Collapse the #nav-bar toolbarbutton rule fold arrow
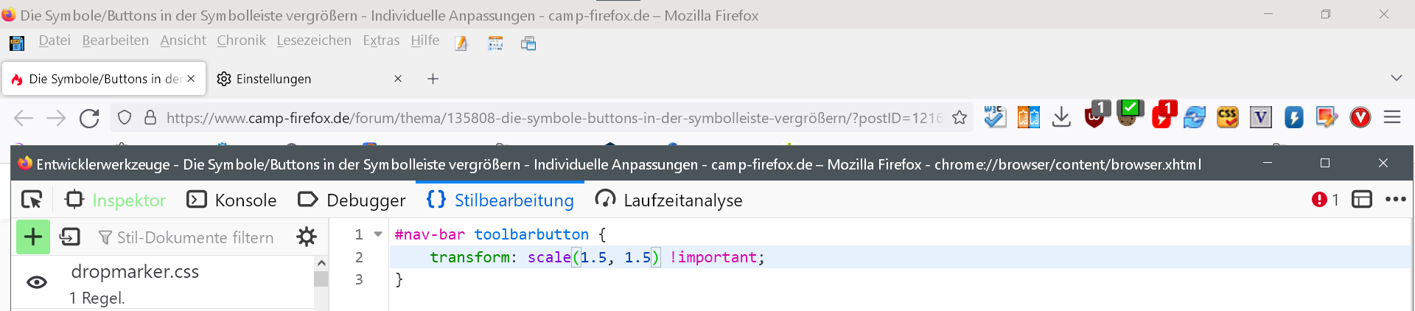 (x=378, y=234)
